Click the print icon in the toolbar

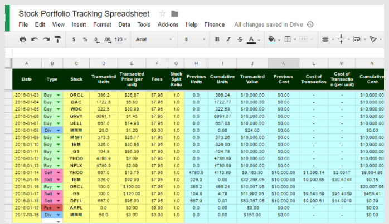tap(23, 39)
